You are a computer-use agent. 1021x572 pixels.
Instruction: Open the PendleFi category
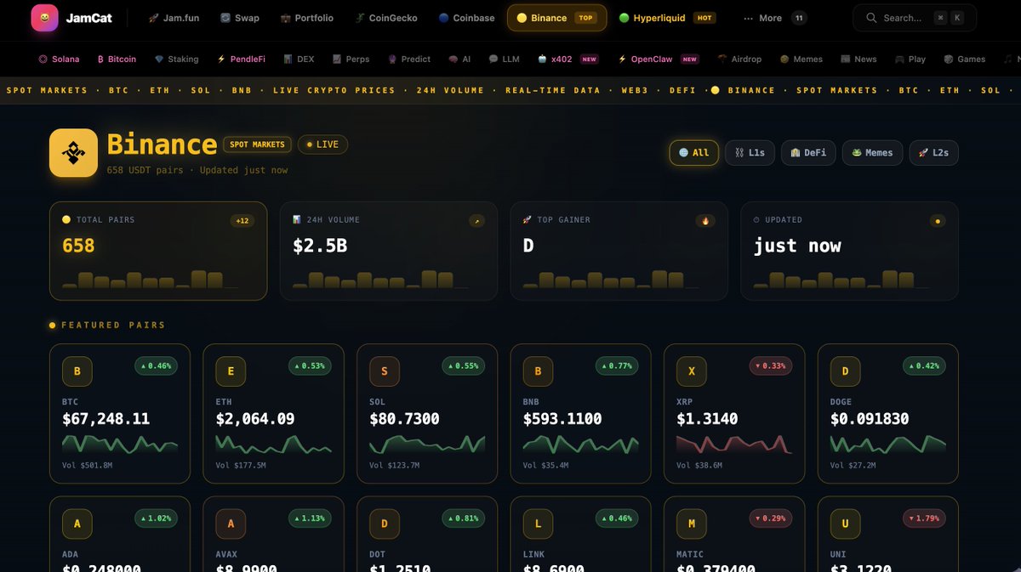tap(242, 59)
